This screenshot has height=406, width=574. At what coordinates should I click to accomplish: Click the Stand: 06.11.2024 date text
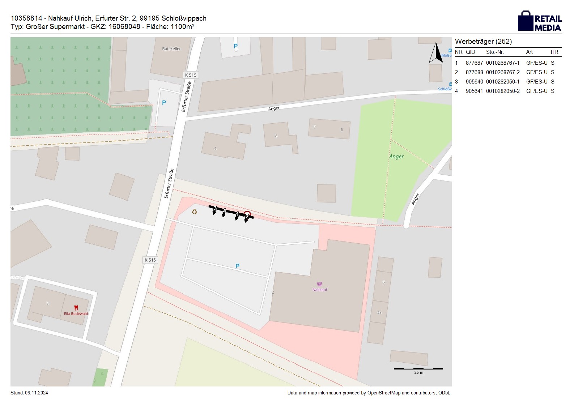(29, 393)
